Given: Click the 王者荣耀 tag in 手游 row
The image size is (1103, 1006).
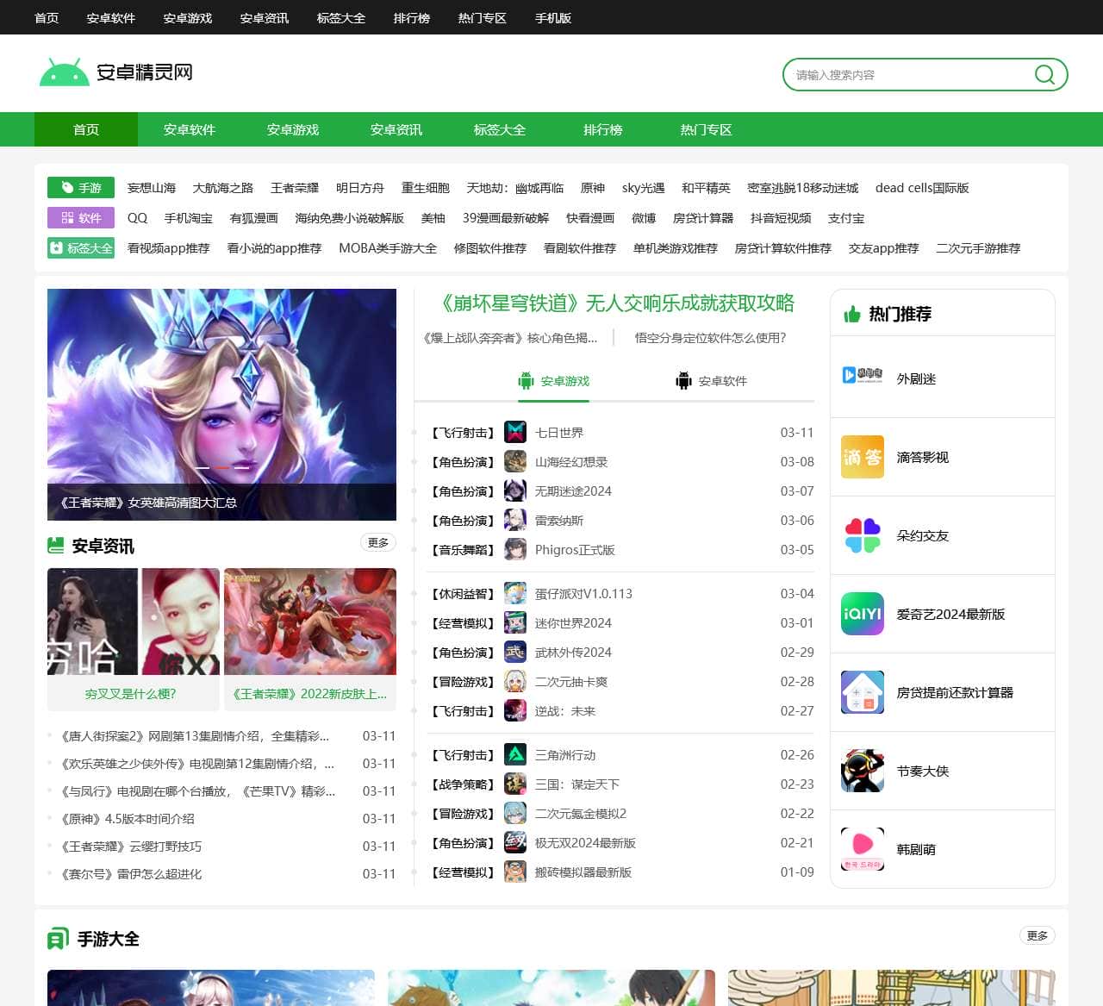Looking at the screenshot, I should pos(295,188).
